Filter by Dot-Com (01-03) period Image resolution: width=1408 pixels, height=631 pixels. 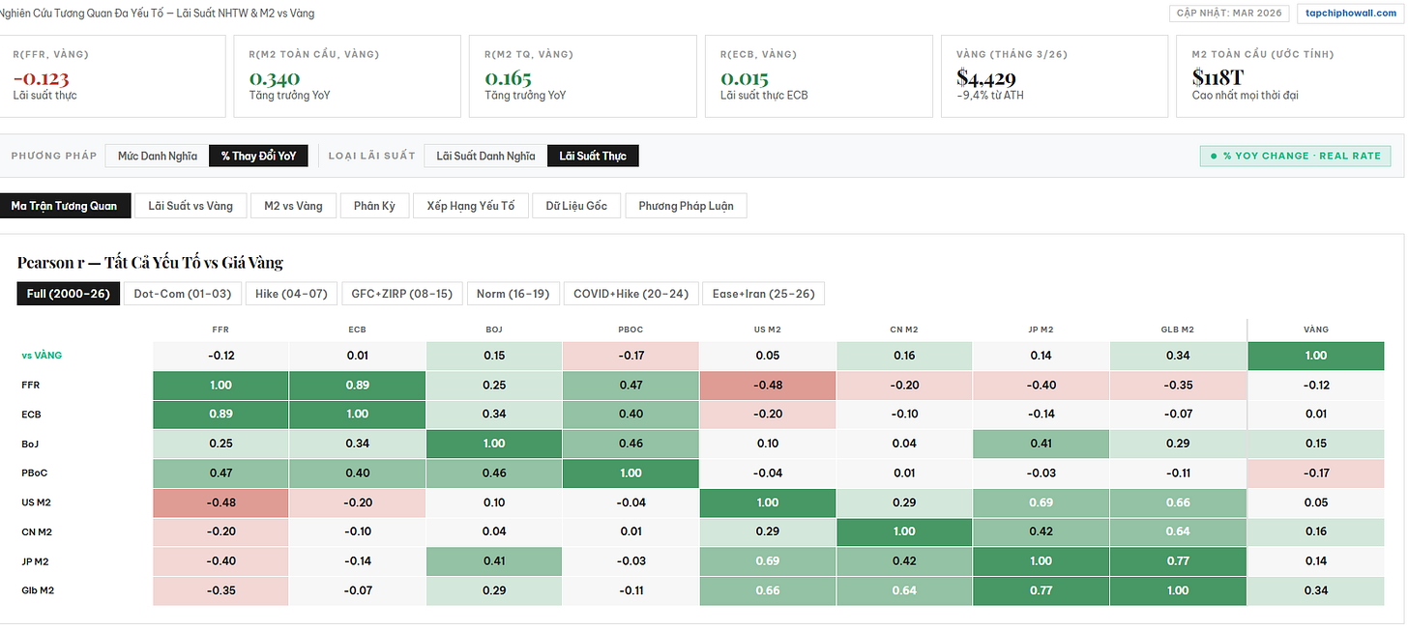[x=182, y=294]
